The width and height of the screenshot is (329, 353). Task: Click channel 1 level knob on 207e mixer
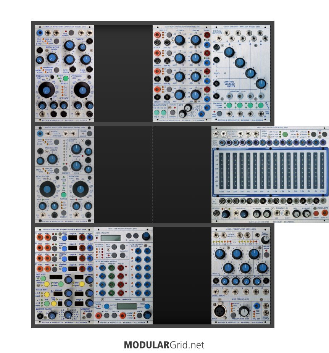click(220, 254)
